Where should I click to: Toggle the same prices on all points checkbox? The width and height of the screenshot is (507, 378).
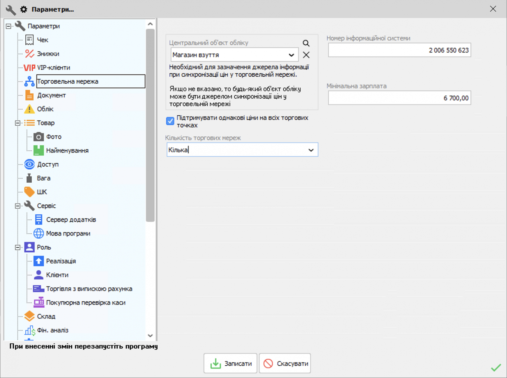(170, 121)
